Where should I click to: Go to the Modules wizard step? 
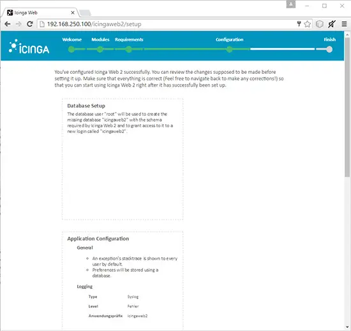(100, 39)
